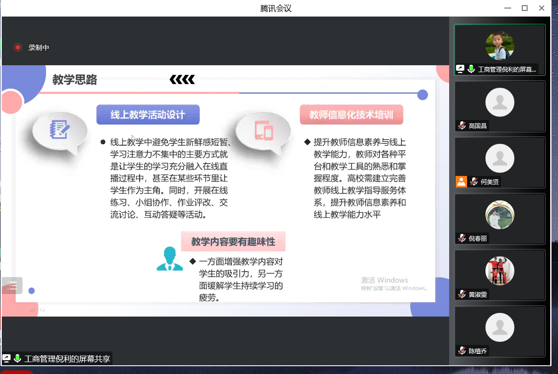Click 倪春丽's muted microphone icon

462,238
